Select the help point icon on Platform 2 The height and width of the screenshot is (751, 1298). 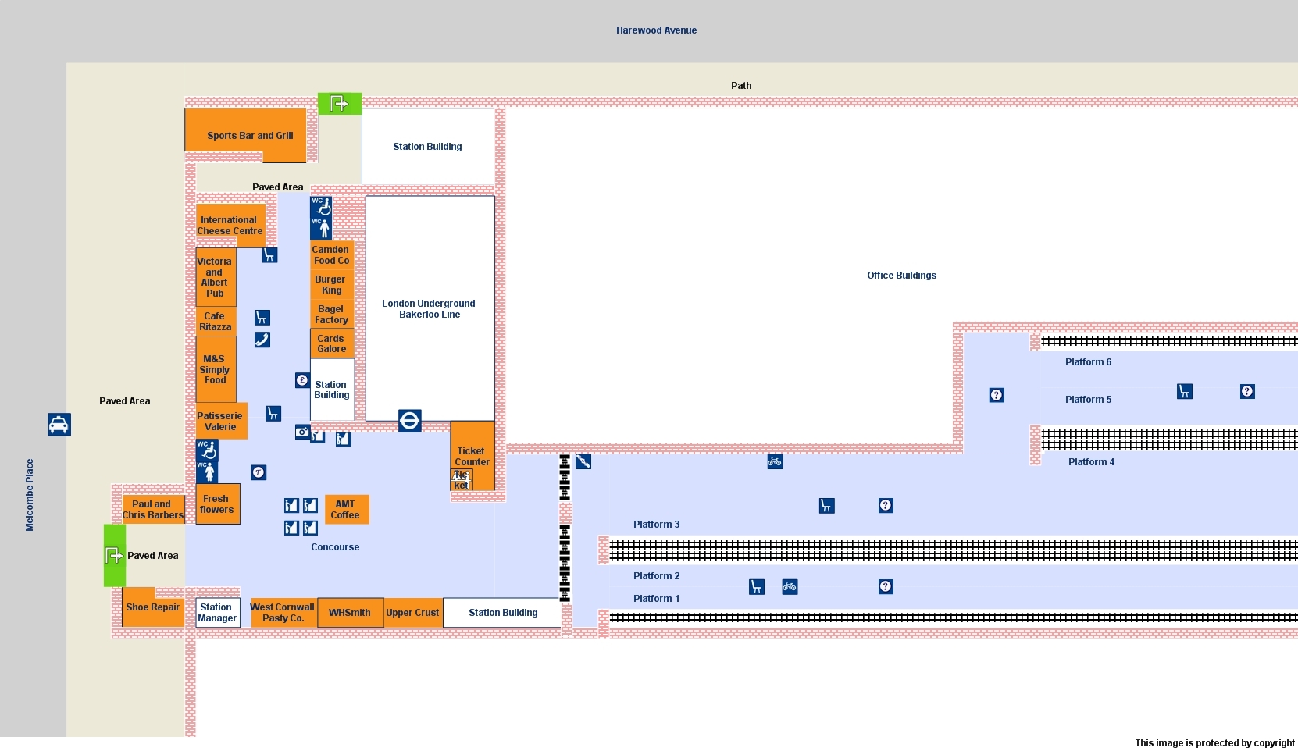(885, 586)
